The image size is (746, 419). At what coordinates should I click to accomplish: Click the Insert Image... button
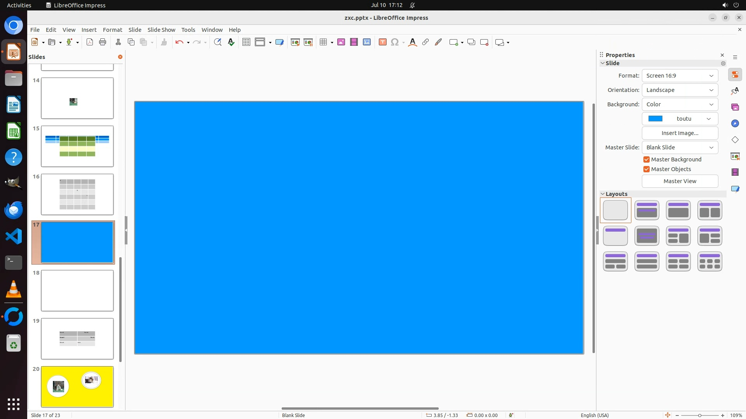pyautogui.click(x=680, y=133)
